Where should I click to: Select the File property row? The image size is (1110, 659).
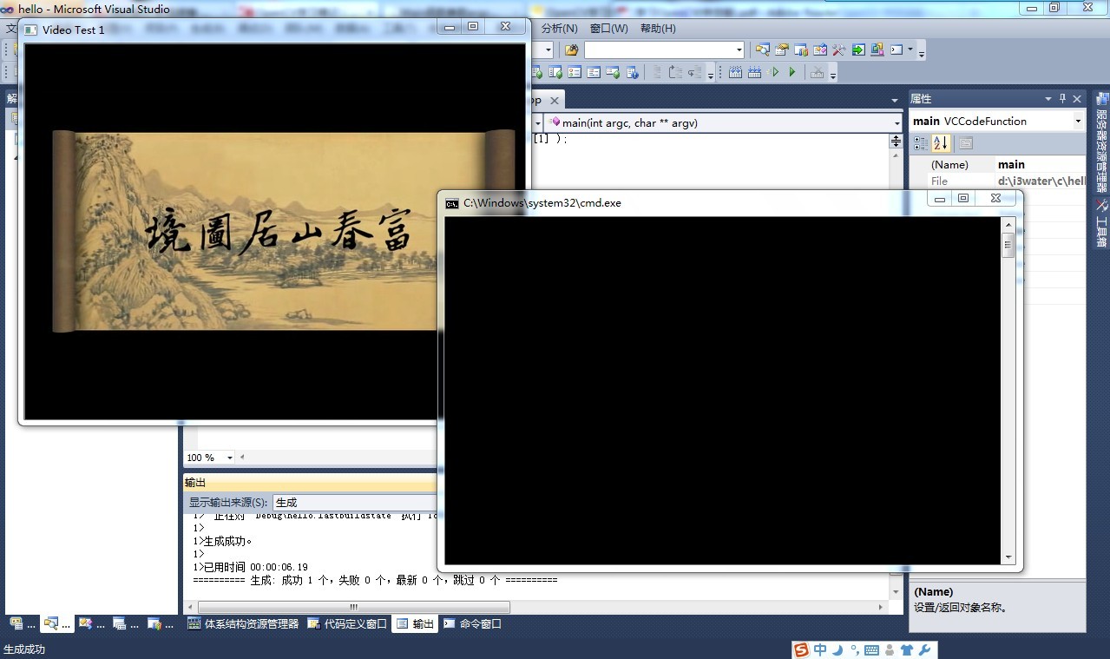pyautogui.click(x=998, y=181)
